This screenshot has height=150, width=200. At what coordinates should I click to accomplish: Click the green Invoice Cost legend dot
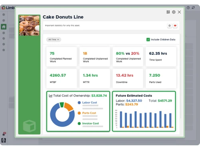pyautogui.click(x=79, y=124)
